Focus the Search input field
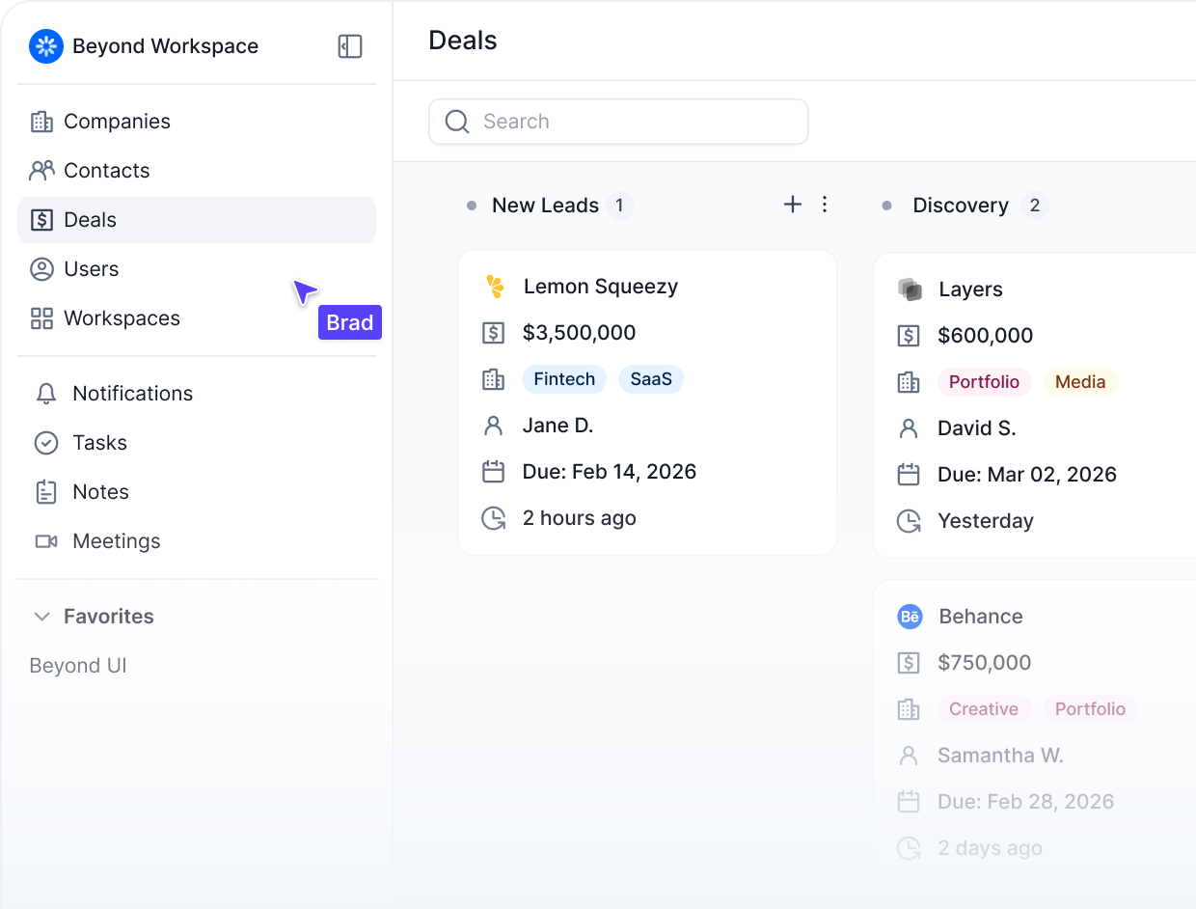The image size is (1196, 909). tap(618, 122)
